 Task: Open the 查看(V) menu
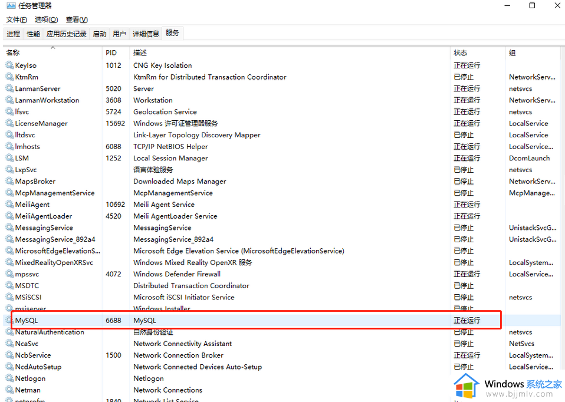(77, 19)
